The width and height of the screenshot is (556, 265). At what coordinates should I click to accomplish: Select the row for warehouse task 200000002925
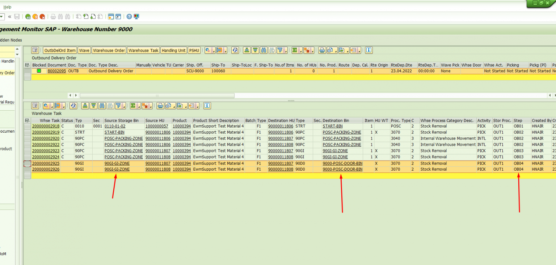click(27, 163)
